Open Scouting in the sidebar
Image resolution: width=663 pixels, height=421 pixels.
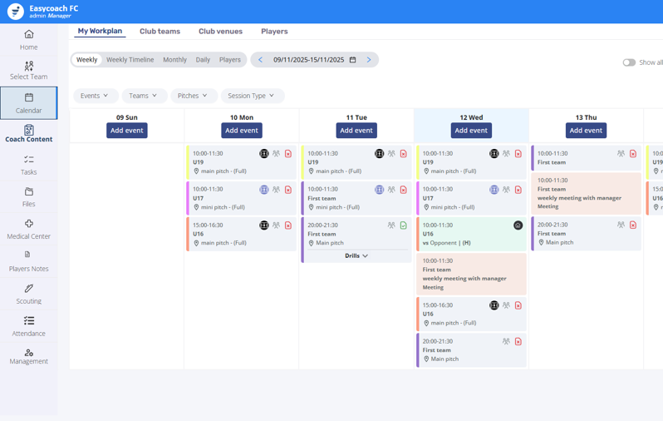click(29, 294)
